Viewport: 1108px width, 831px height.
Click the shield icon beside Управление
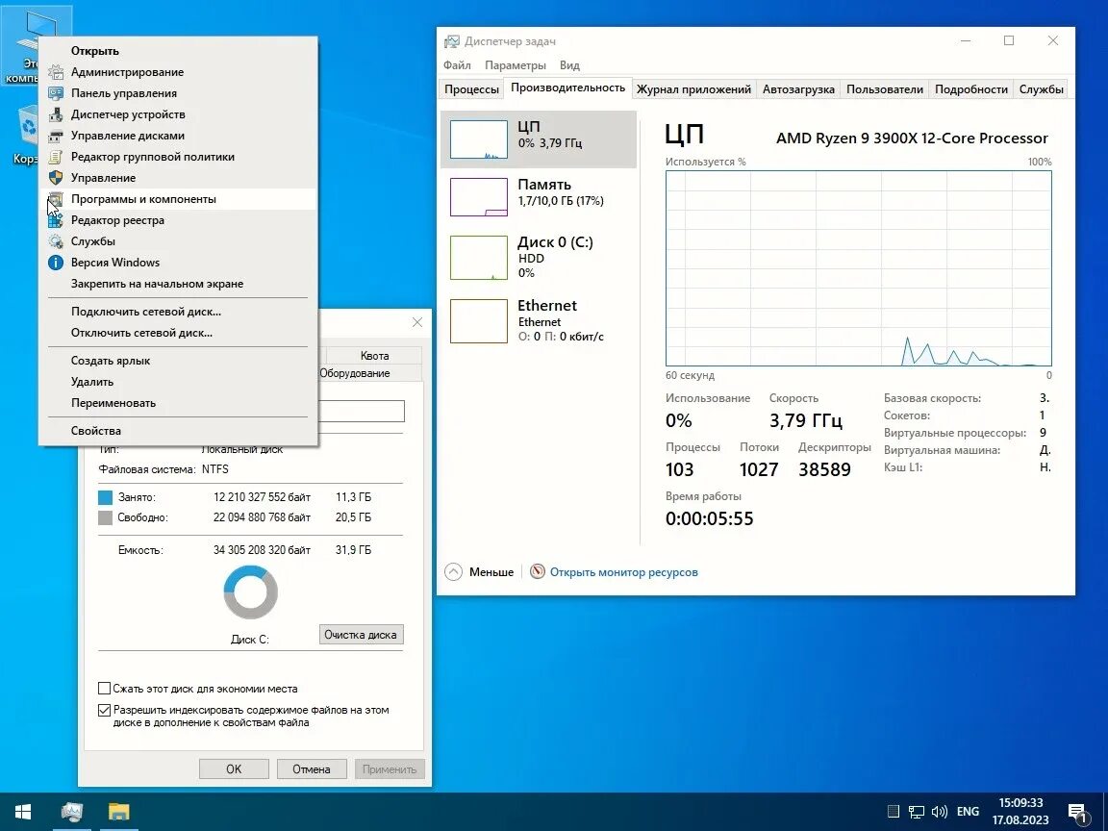55,178
